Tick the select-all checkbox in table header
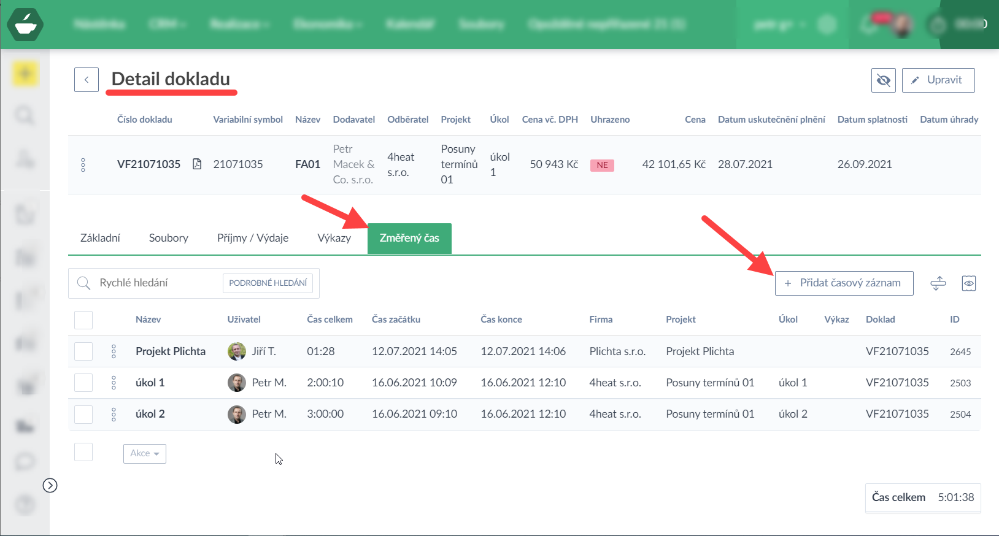This screenshot has height=536, width=999. 83,320
